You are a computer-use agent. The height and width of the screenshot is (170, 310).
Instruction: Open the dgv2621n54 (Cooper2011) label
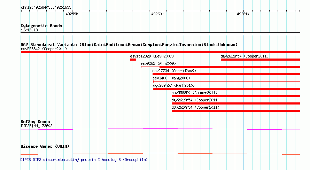coord(245,56)
